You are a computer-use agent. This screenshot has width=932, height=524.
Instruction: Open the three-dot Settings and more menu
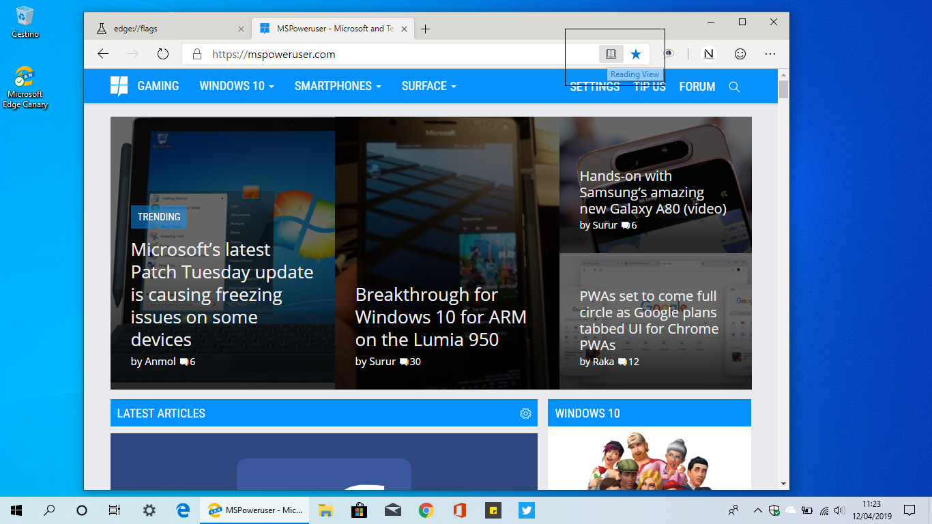tap(770, 54)
